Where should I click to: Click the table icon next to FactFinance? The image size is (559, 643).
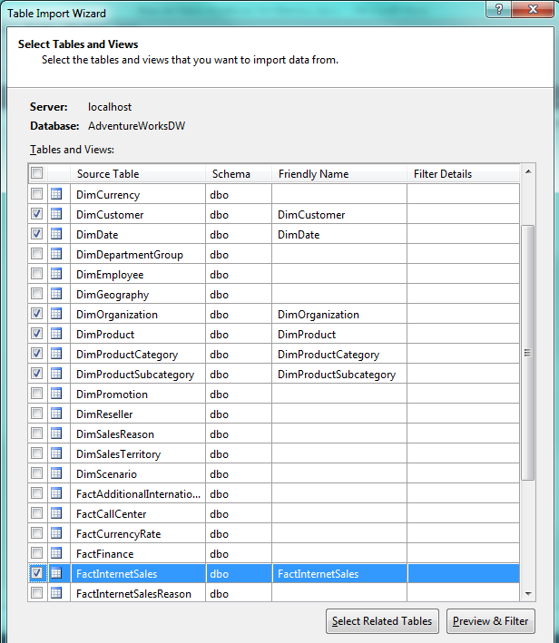tap(56, 554)
